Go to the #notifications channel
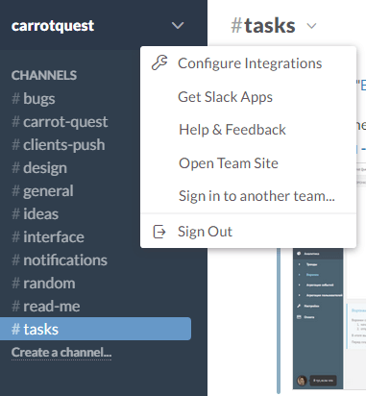The height and width of the screenshot is (396, 366). 60,260
